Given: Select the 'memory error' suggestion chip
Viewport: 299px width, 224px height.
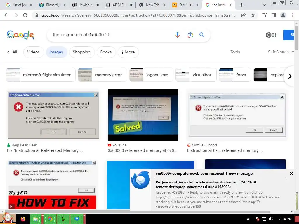Looking at the screenshot, I should (x=102, y=75).
